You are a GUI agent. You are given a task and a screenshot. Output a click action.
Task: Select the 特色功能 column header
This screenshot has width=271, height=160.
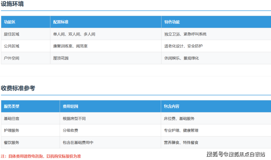[172, 22]
